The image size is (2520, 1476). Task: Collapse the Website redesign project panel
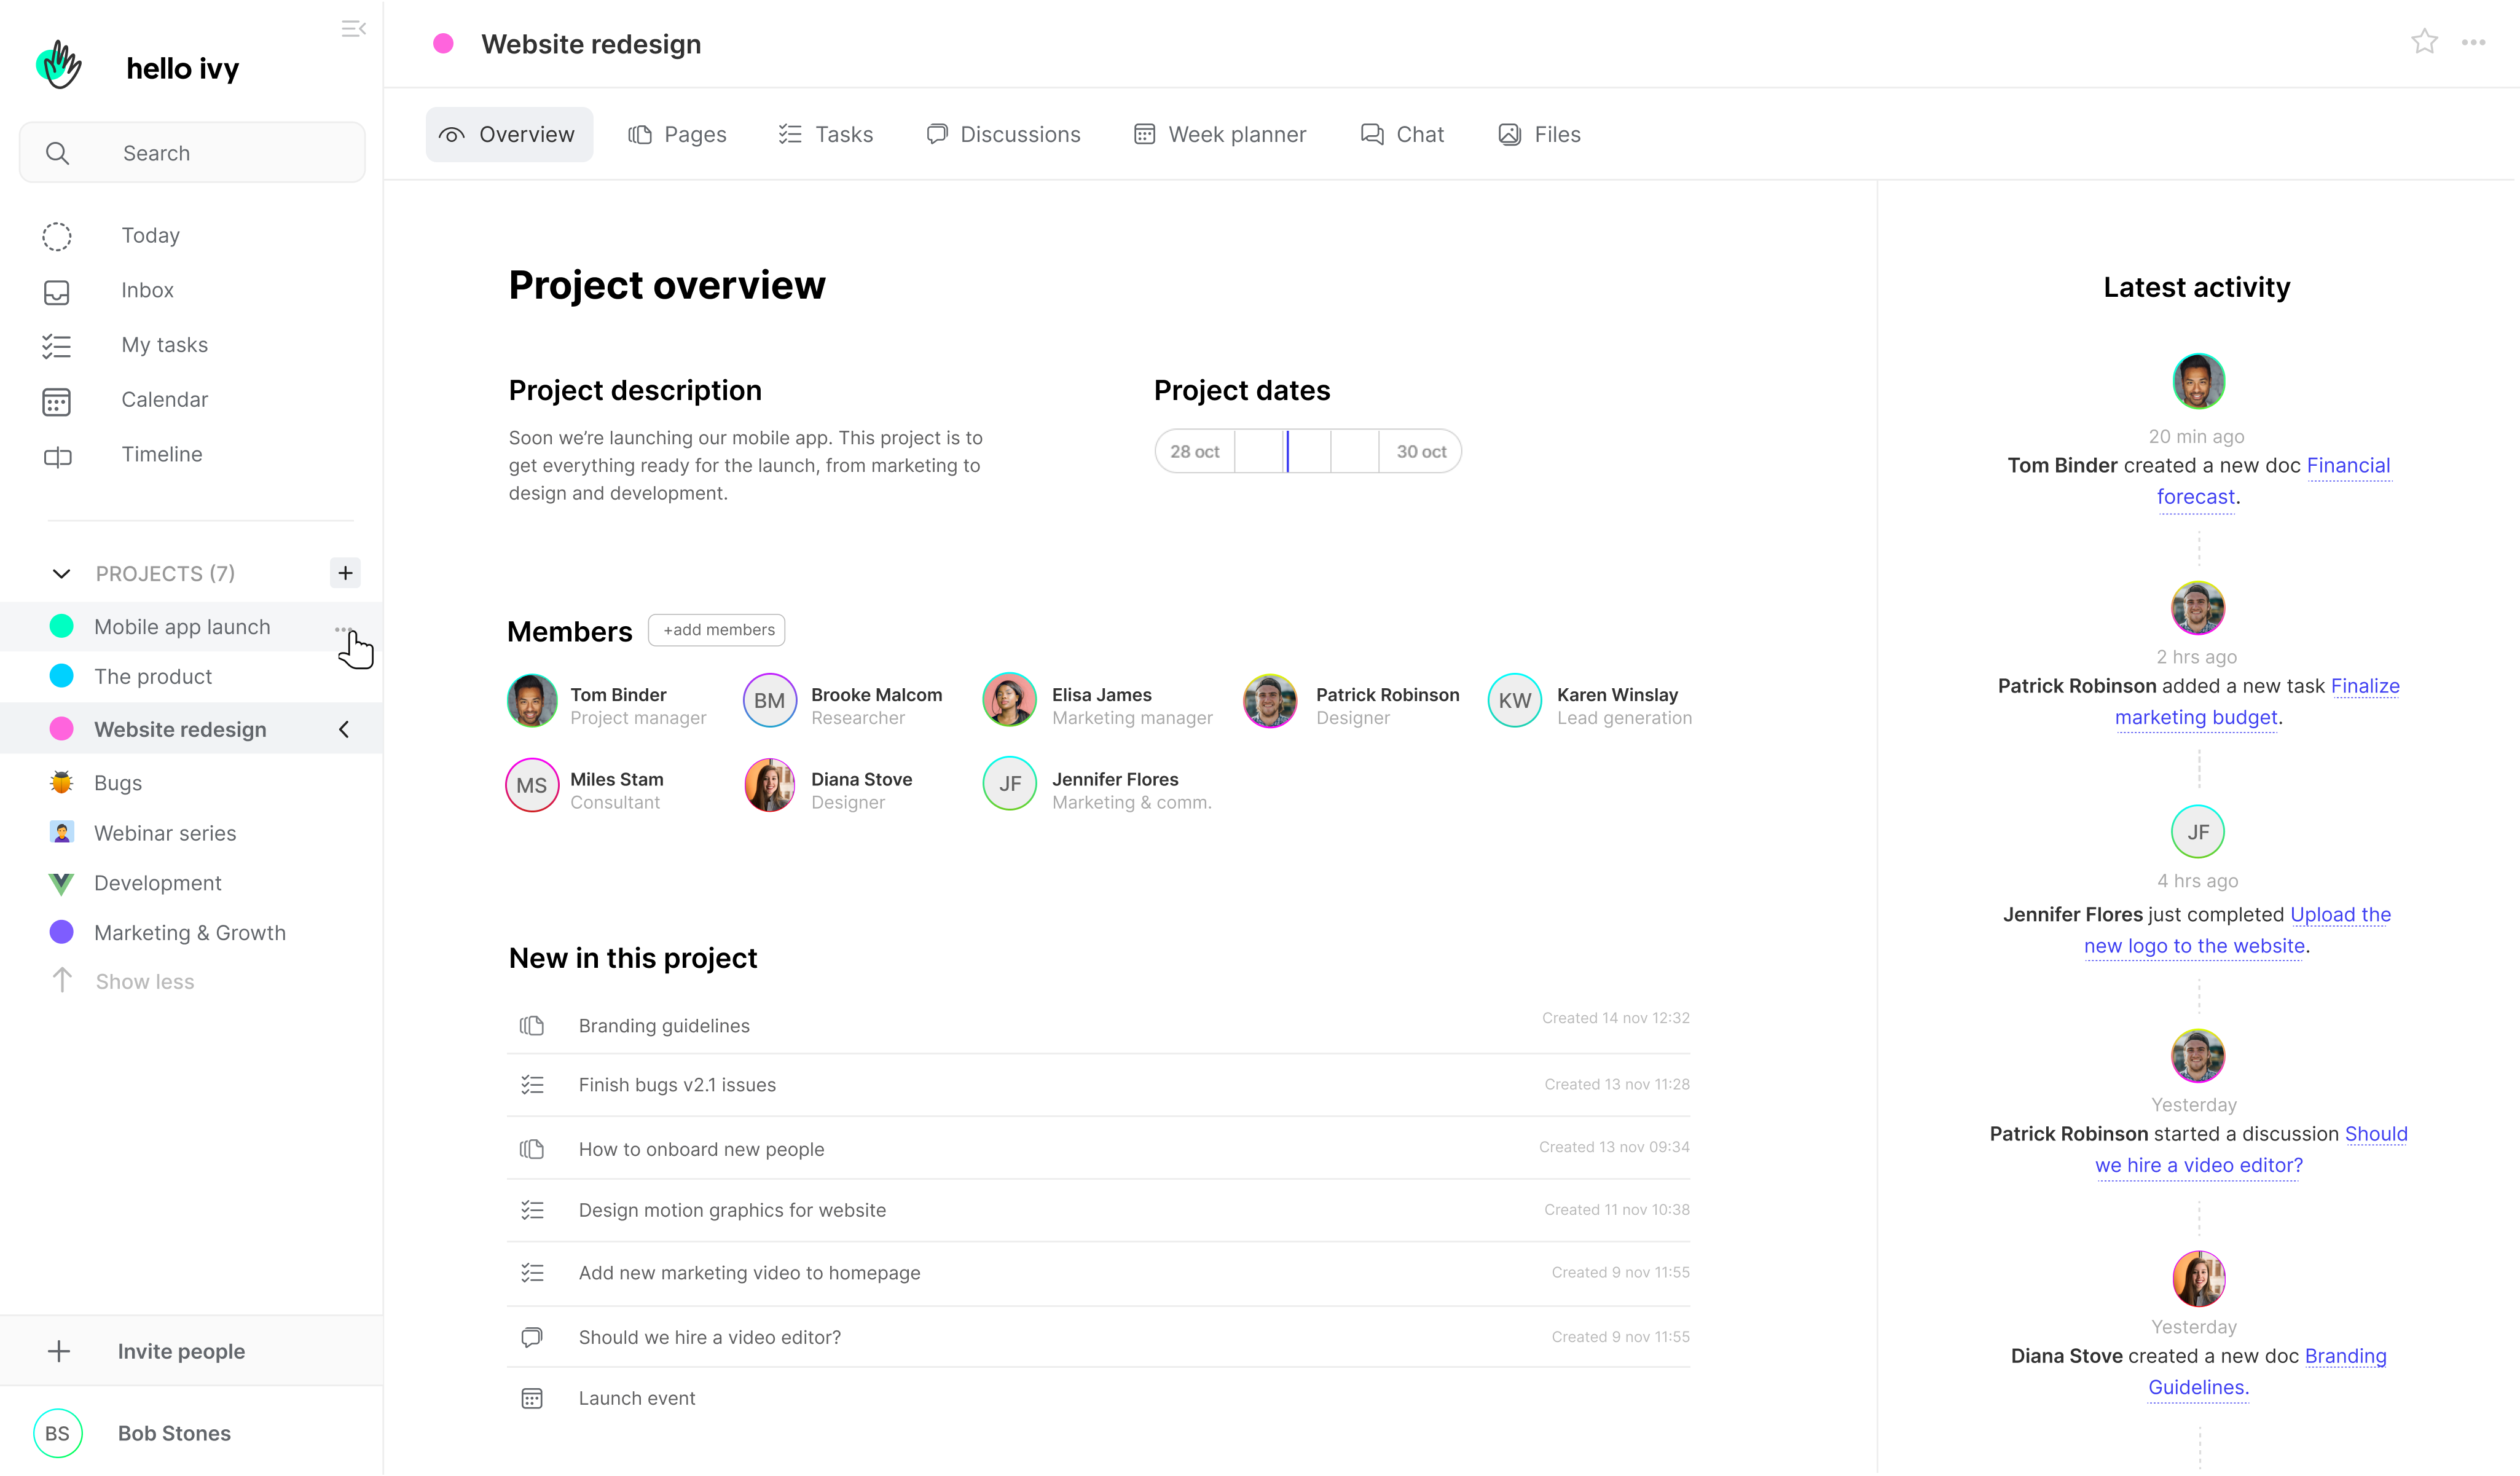pyautogui.click(x=344, y=729)
